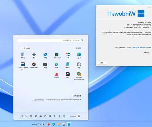Open the Music folder icon in Start footer
This screenshot has height=127, width=152.
pos(54,116)
